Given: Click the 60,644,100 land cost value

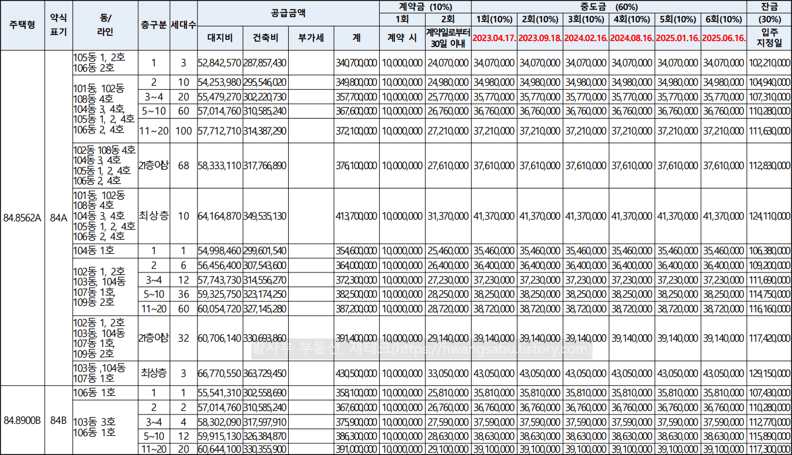Looking at the screenshot, I should click(220, 449).
